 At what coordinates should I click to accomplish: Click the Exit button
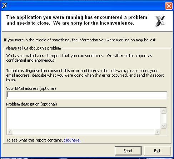(158, 151)
